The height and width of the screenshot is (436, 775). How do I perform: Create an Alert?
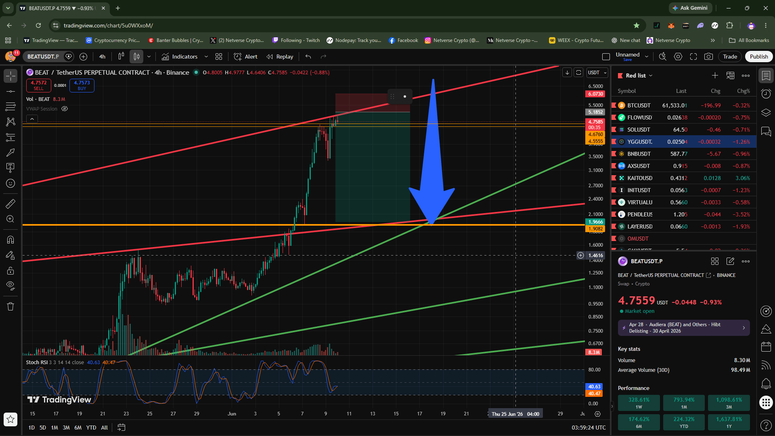point(245,57)
